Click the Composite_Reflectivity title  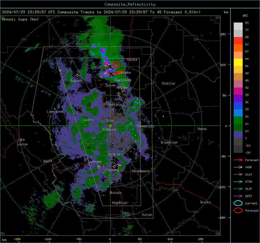pyautogui.click(x=130, y=4)
